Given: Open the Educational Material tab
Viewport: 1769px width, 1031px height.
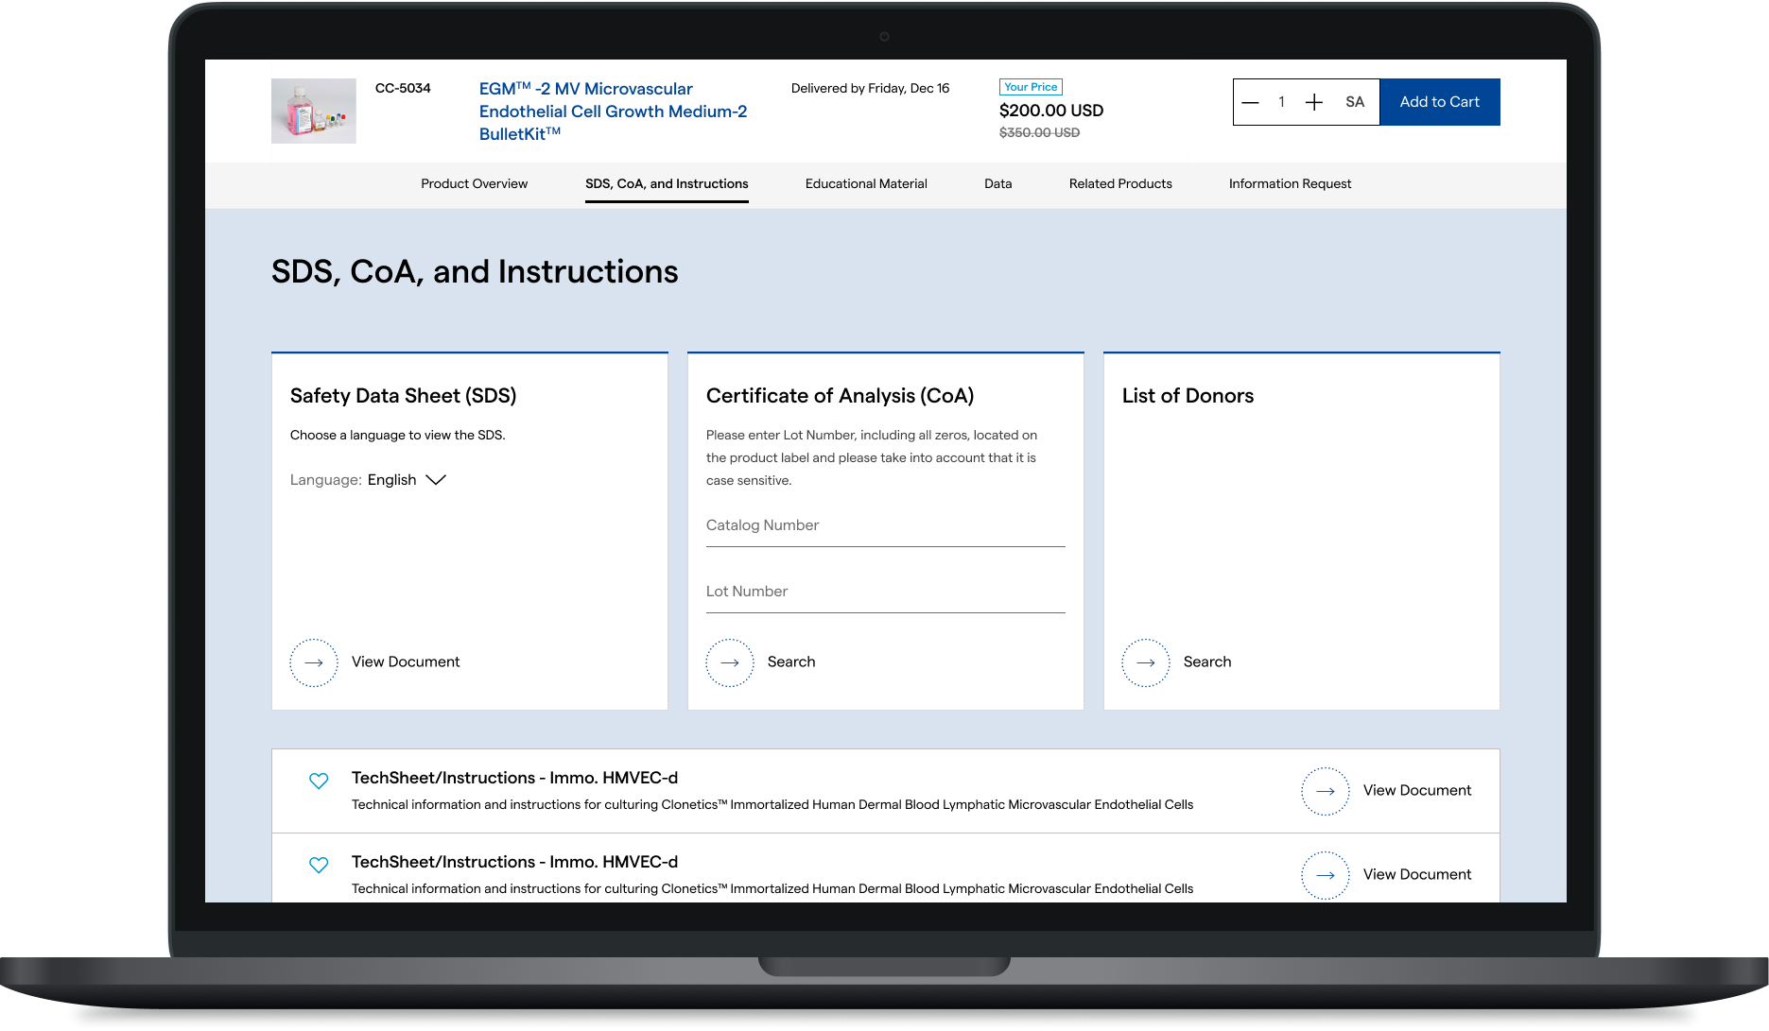Looking at the screenshot, I should pyautogui.click(x=866, y=184).
